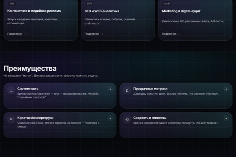
Task: Click the 'Диагностика, UX' description text
Action: click(193, 21)
